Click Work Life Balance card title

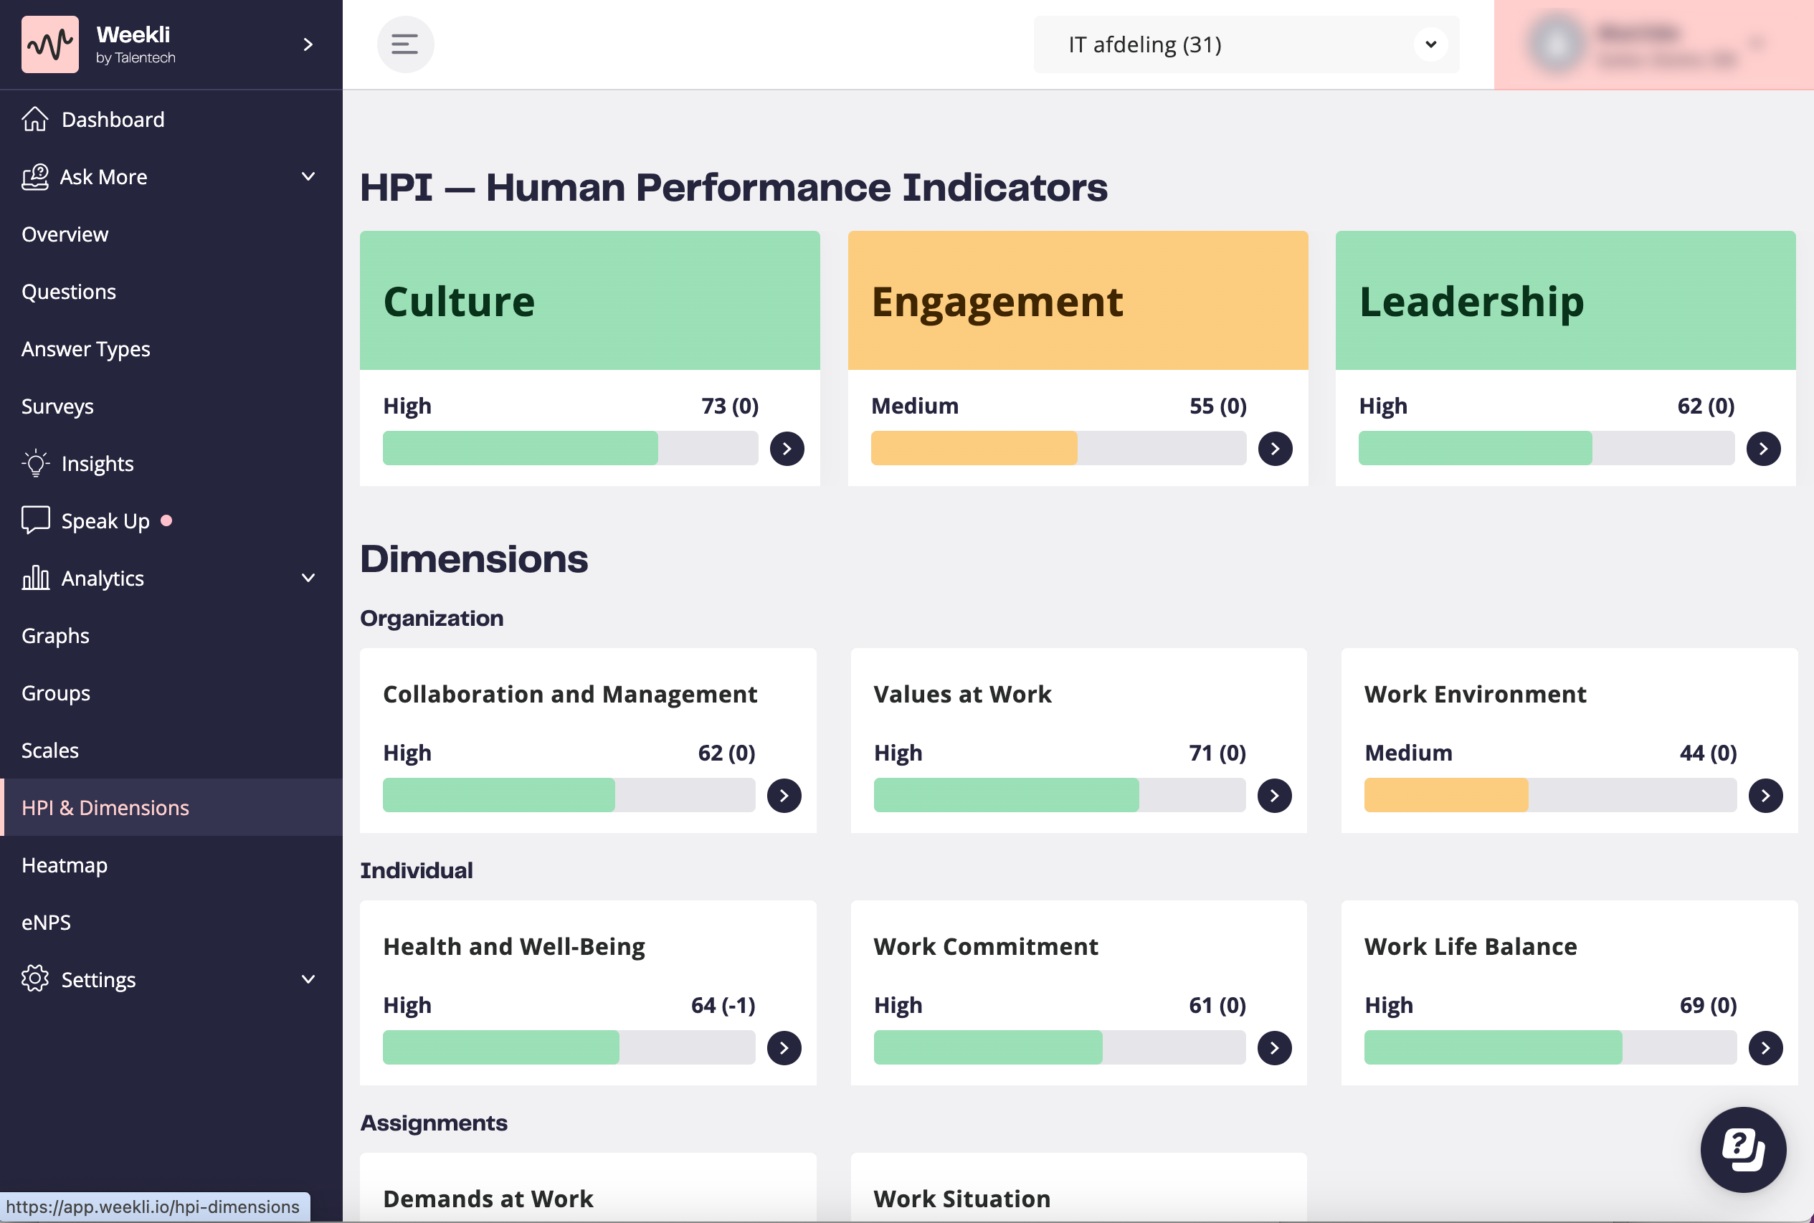point(1470,947)
